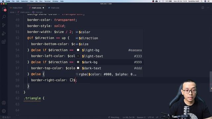Image resolution: width=212 pixels, height=119 pixels.
Task: Open the File menu
Action: click(13, 1)
